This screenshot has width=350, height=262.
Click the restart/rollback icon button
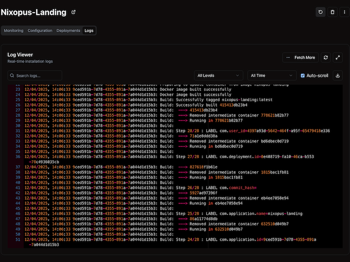[x=320, y=12]
